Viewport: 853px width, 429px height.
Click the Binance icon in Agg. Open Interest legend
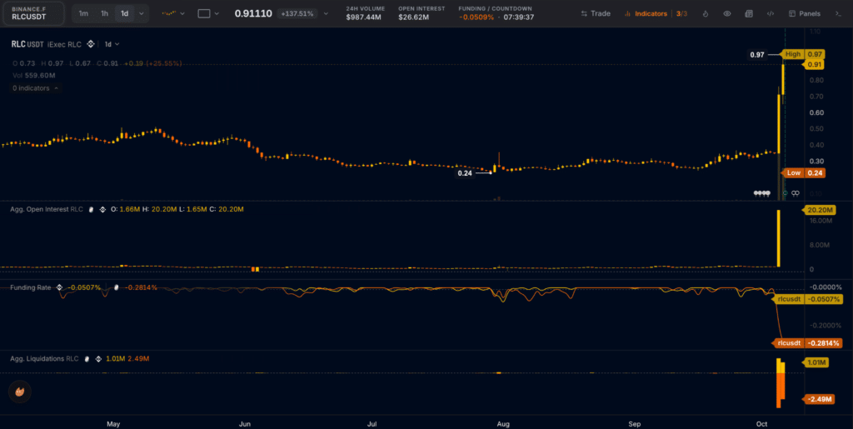(102, 209)
